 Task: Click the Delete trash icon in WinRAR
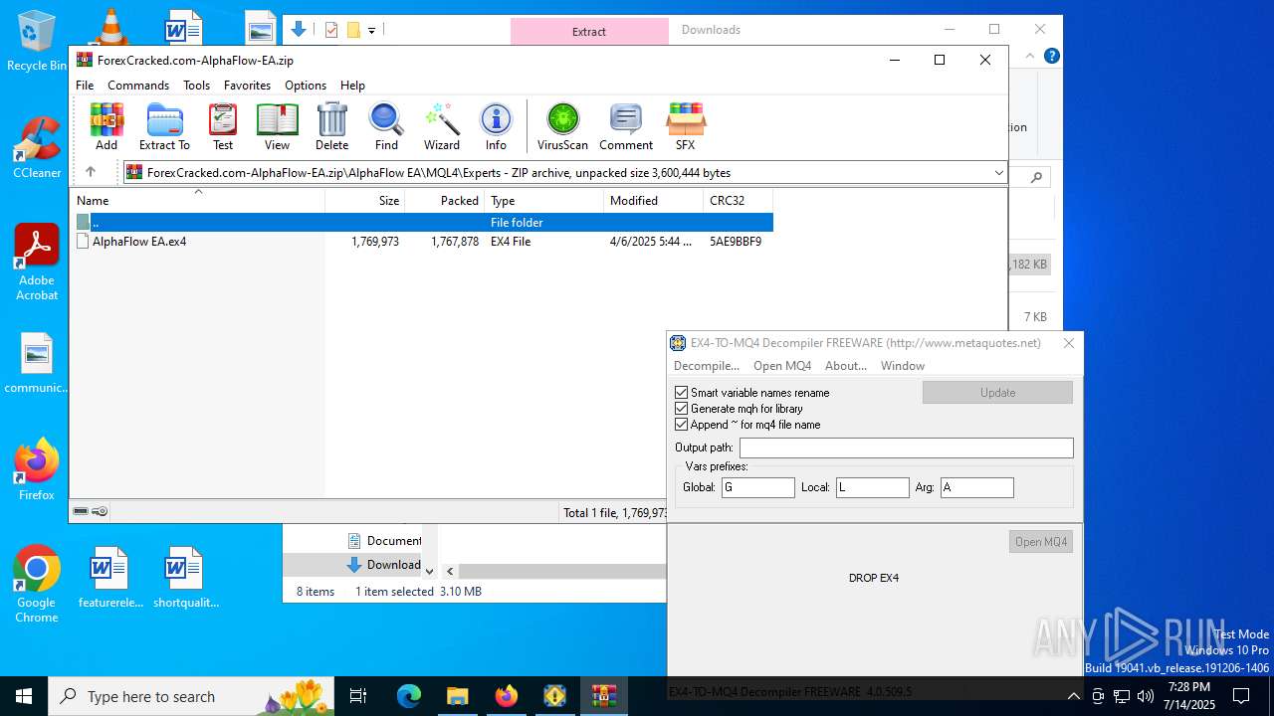[x=331, y=126]
